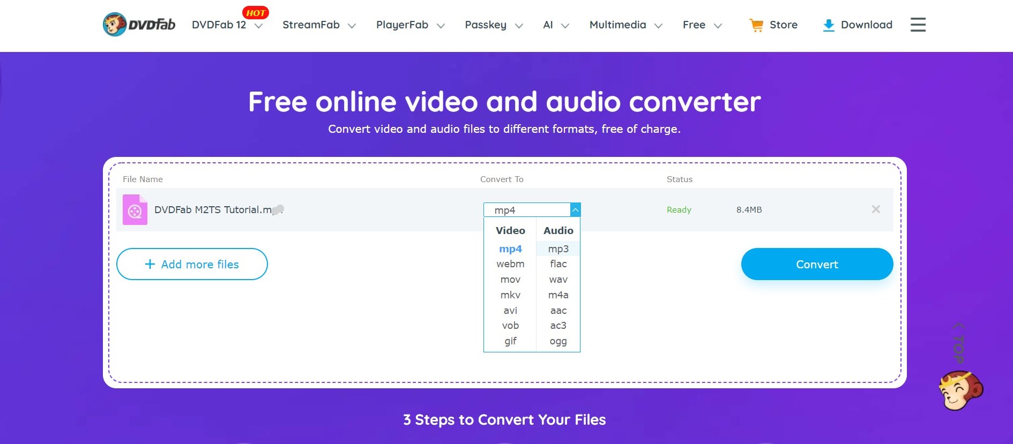Click the Store shopping cart icon
Image resolution: width=1013 pixels, height=444 pixels.
point(756,25)
